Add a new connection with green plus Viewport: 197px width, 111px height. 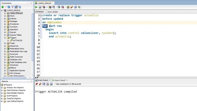click(2, 7)
